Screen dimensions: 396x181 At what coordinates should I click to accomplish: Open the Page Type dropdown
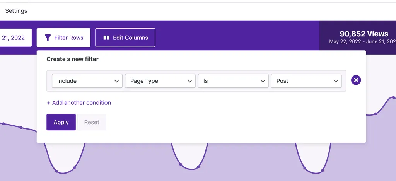(x=160, y=81)
